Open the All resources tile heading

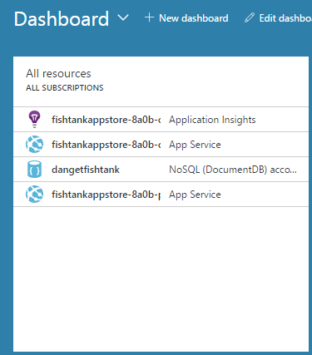coord(58,73)
